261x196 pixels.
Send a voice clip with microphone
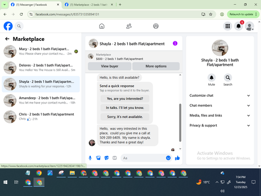tap(90, 158)
